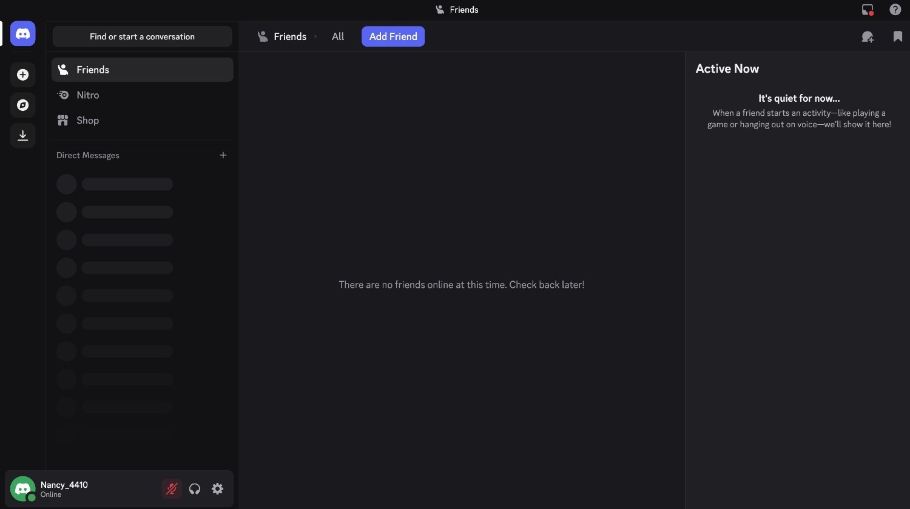Open Help question mark icon
Screen dimensions: 910x509
click(895, 10)
